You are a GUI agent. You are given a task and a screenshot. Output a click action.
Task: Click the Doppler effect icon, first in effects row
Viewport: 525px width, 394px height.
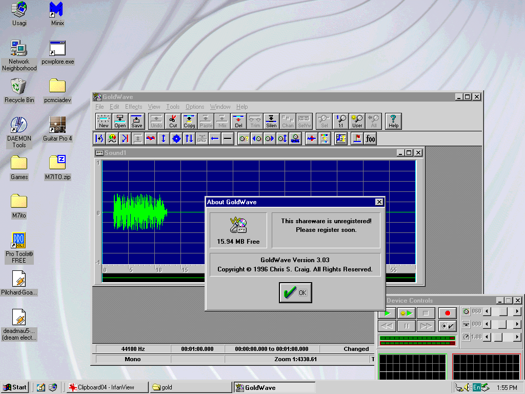tap(99, 139)
